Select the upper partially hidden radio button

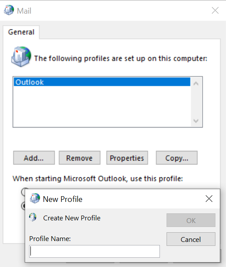click(x=23, y=192)
